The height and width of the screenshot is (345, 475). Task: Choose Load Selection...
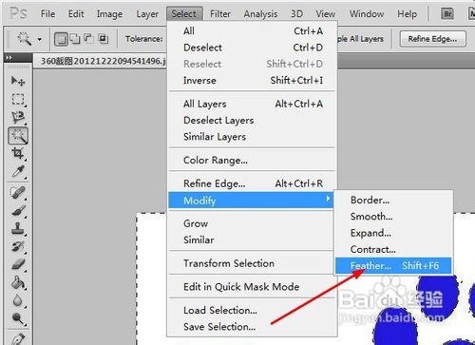pyautogui.click(x=252, y=311)
